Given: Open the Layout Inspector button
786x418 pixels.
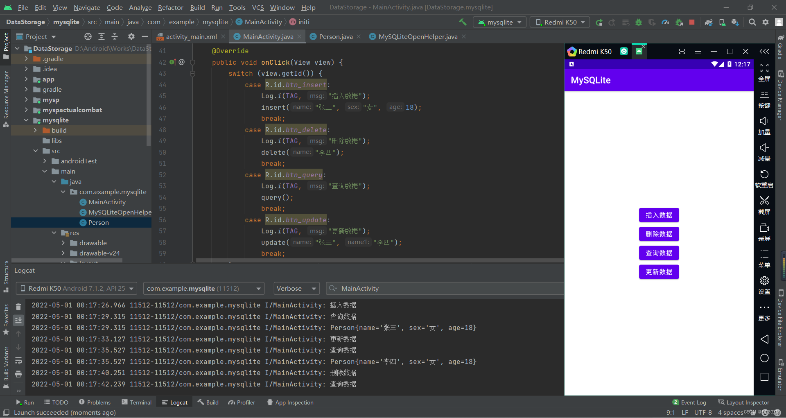Looking at the screenshot, I should coord(743,402).
